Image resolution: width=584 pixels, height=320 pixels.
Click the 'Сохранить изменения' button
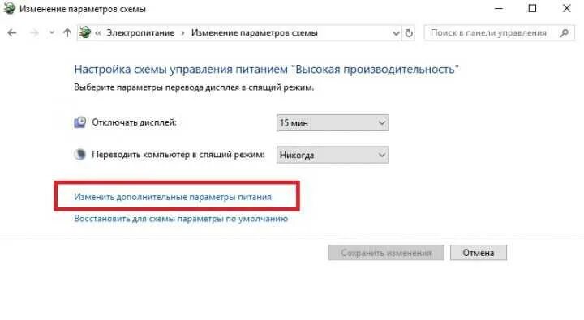coord(386,253)
